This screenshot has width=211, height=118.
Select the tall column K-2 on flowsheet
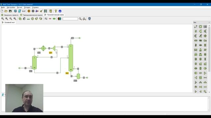(x=71, y=58)
